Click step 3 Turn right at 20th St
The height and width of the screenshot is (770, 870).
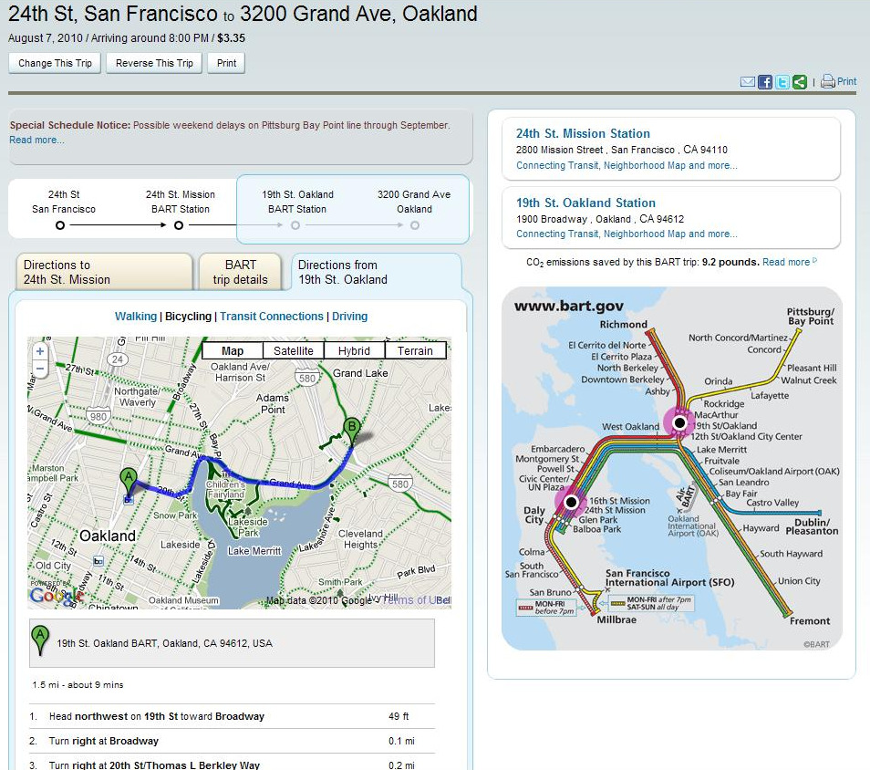pyautogui.click(x=232, y=765)
